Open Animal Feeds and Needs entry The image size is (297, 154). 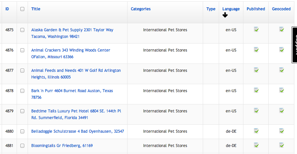pyautogui.click(x=76, y=74)
